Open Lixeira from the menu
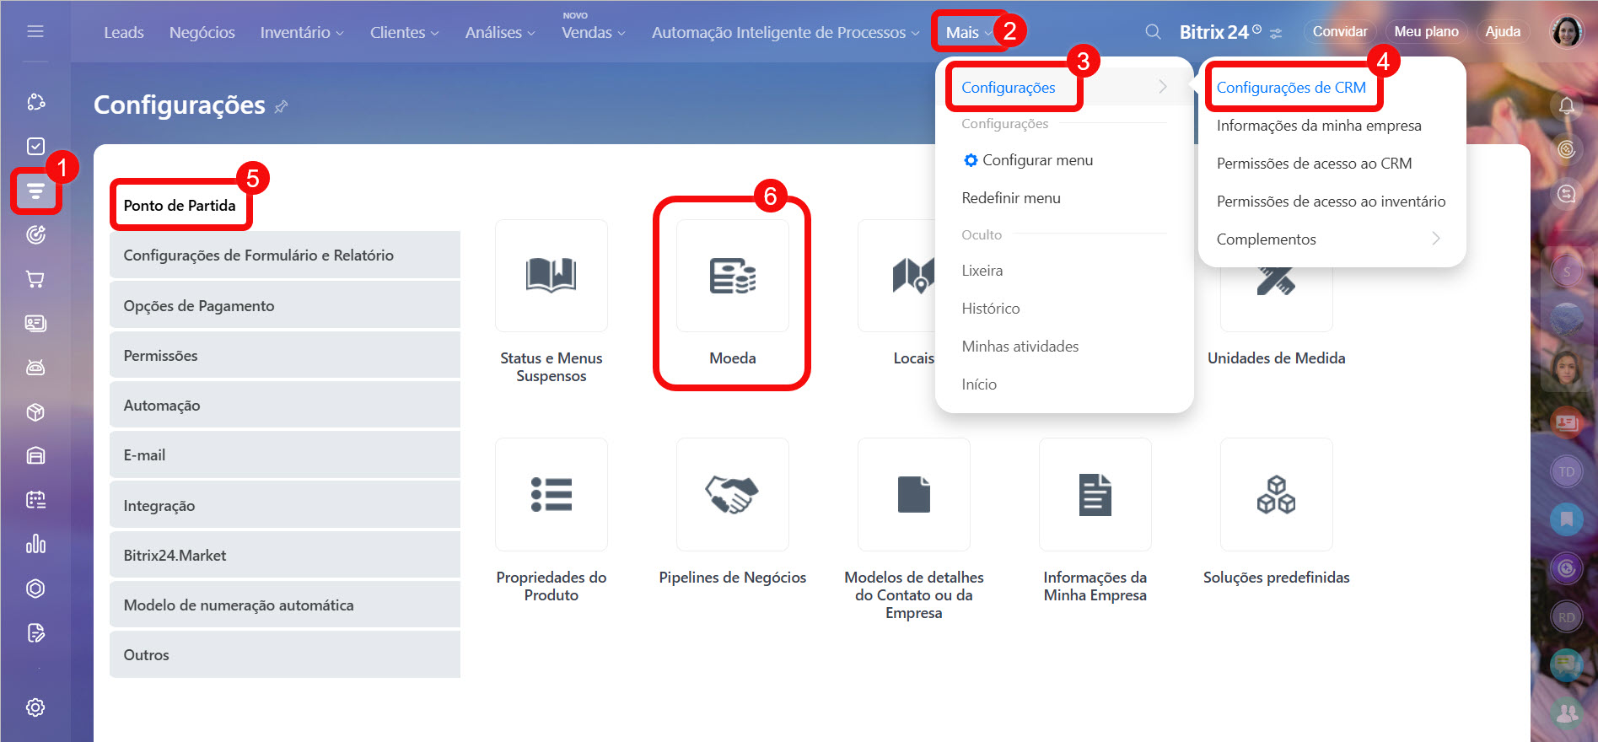 [982, 270]
